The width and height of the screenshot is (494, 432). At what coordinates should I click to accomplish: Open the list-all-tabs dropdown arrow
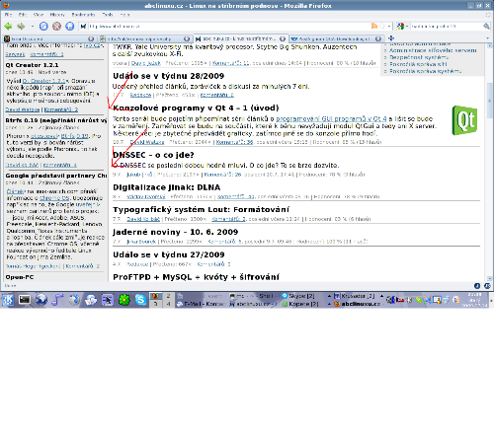(488, 38)
